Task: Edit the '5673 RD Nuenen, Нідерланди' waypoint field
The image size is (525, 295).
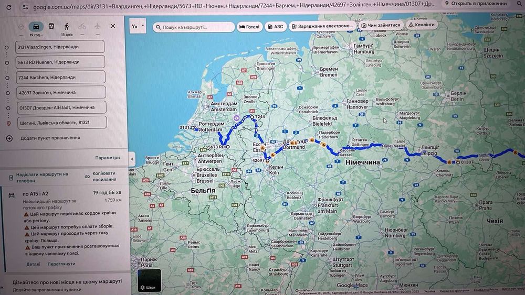Action: click(60, 62)
